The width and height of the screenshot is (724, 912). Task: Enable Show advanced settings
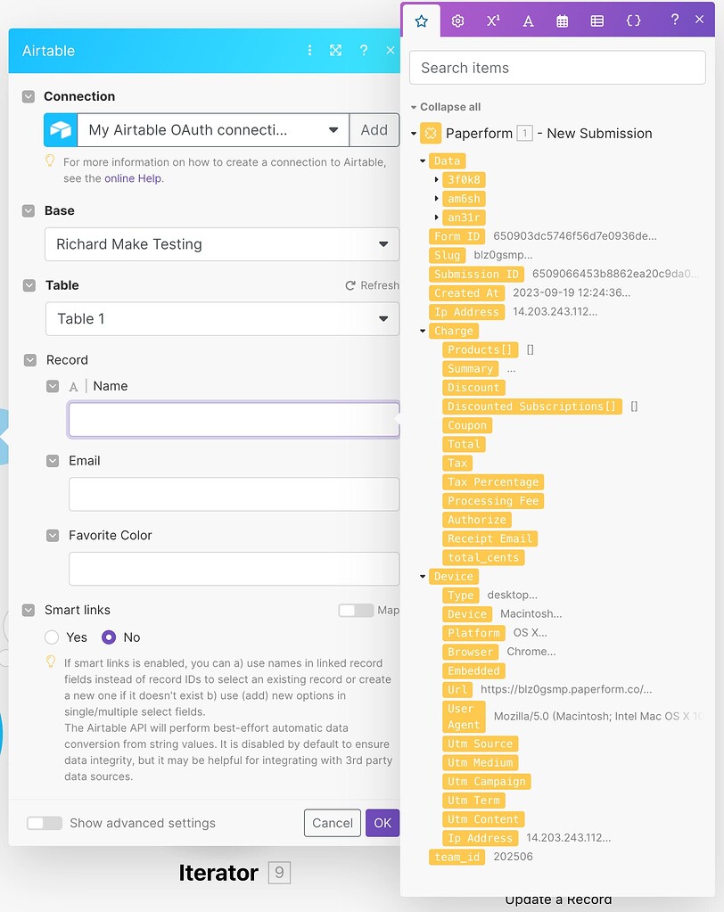45,825
